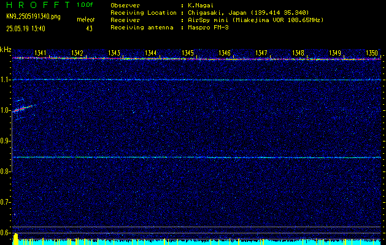Click the 0.8 kHz axis label
This screenshot has height=245, width=386.
(x=6, y=171)
